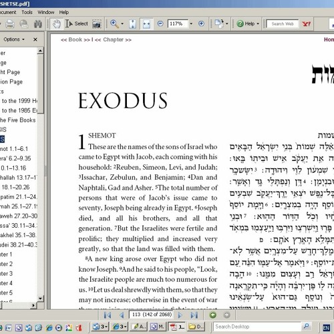The image size is (334, 334).
Task: Close the bookmarks panel with X
Action: pos(35,39)
